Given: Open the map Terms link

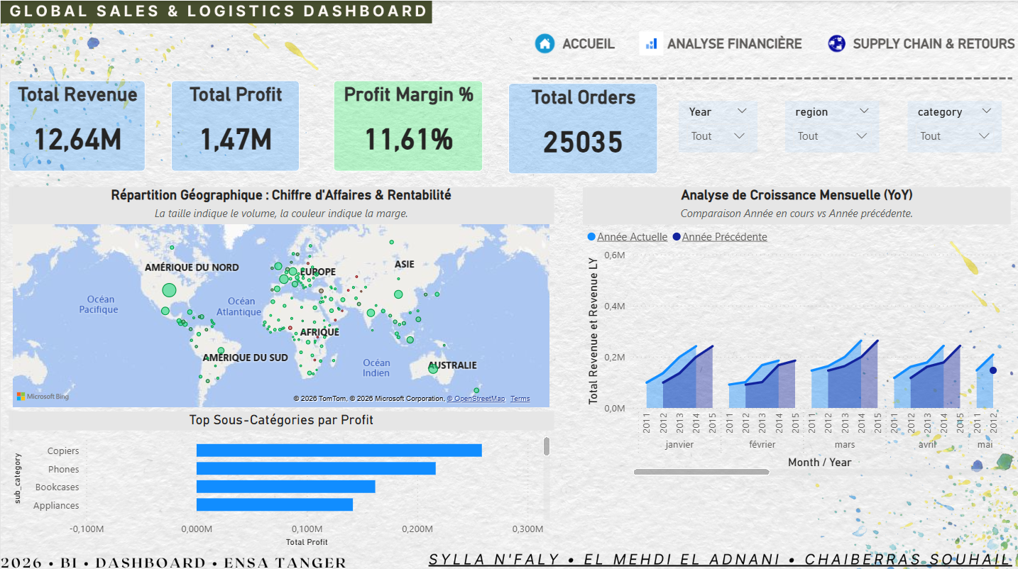Looking at the screenshot, I should pos(520,399).
